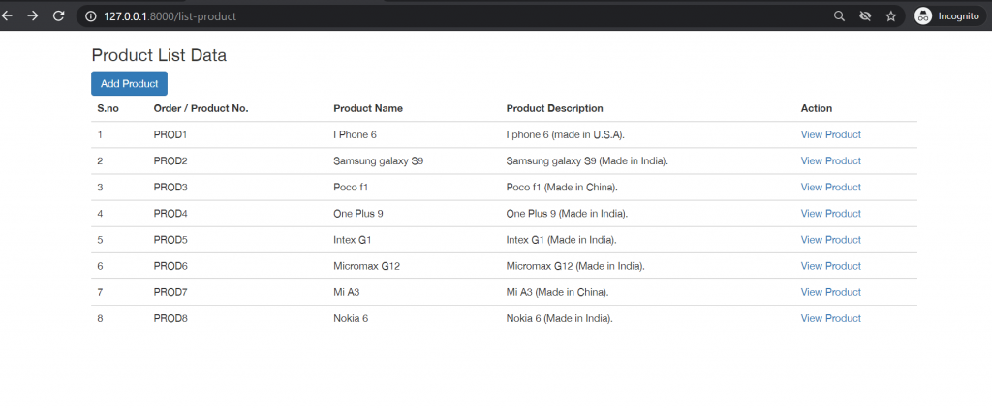Open View Product for Intex G1
Image resolution: width=992 pixels, height=408 pixels.
[x=830, y=239]
